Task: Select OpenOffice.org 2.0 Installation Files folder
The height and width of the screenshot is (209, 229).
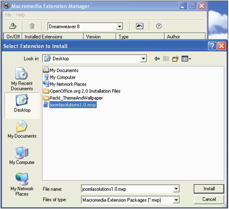Action: pyautogui.click(x=82, y=91)
